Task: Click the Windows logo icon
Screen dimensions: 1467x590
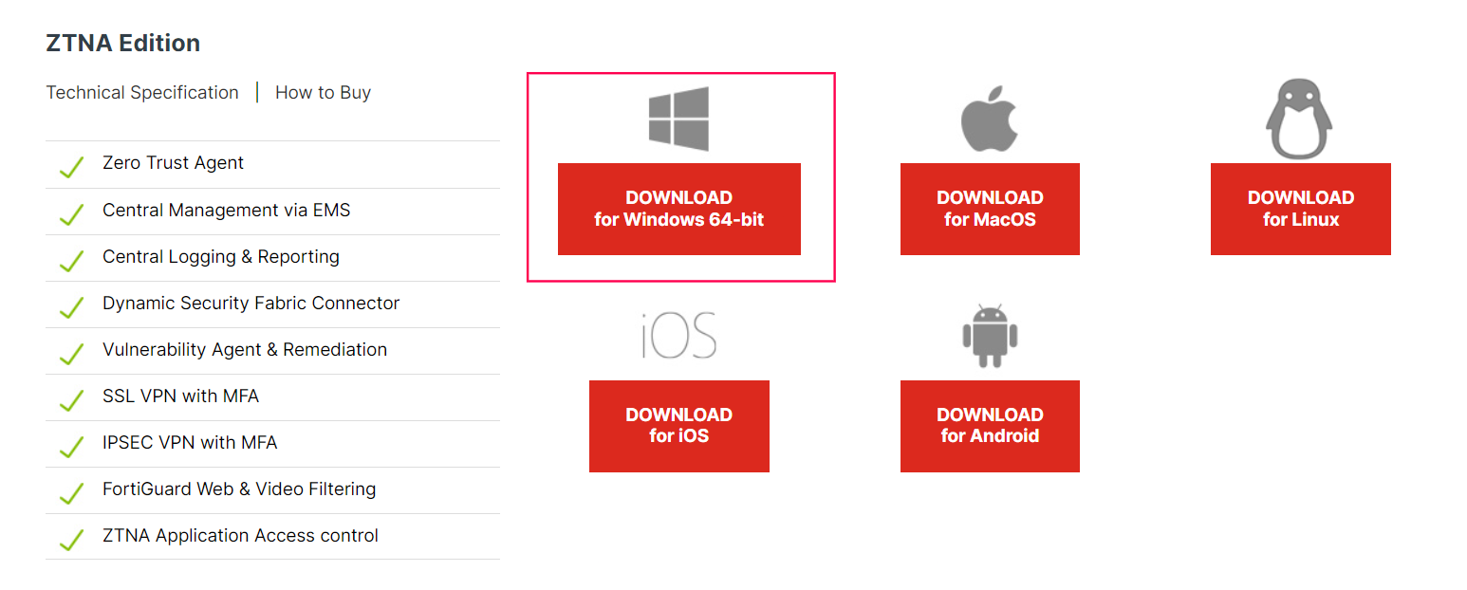Action: pyautogui.click(x=678, y=119)
